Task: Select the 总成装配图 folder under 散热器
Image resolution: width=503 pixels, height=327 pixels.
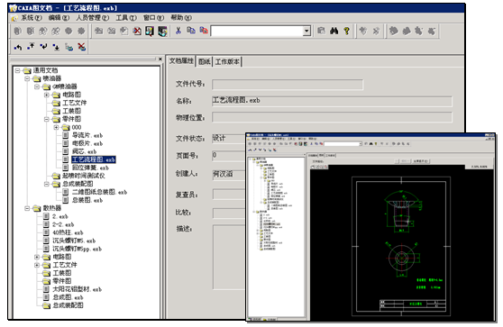Action: point(68,305)
